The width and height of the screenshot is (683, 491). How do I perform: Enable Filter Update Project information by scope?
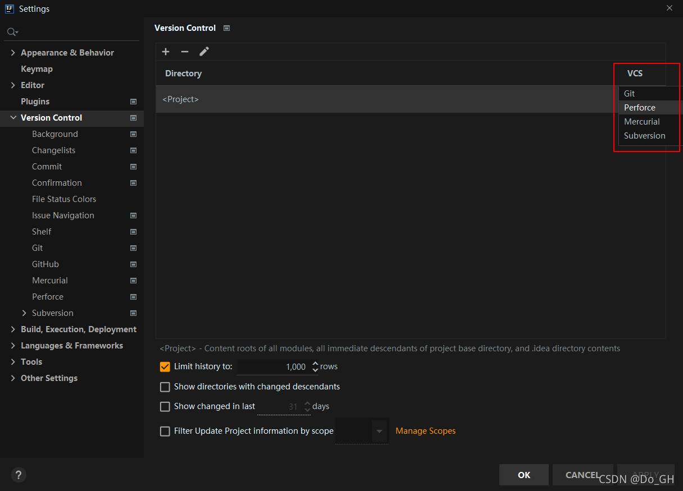tap(165, 431)
